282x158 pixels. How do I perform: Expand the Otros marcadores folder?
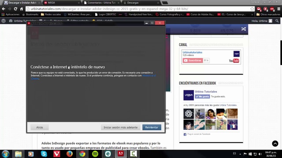[268, 14]
